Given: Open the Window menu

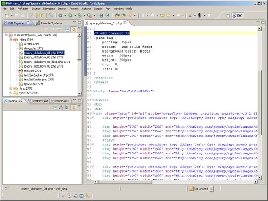Looking at the screenshot, I should pos(118,9).
